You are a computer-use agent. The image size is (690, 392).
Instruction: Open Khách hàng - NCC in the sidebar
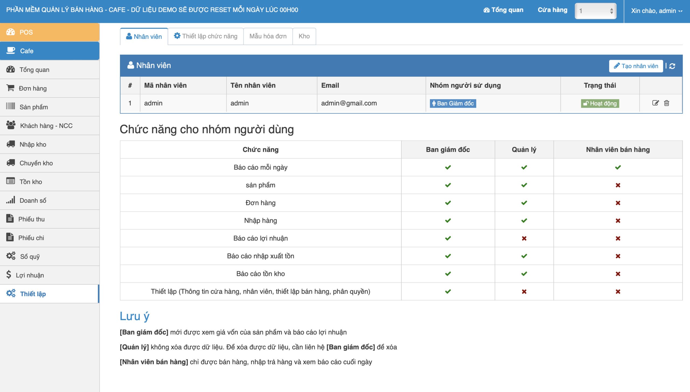(46, 126)
